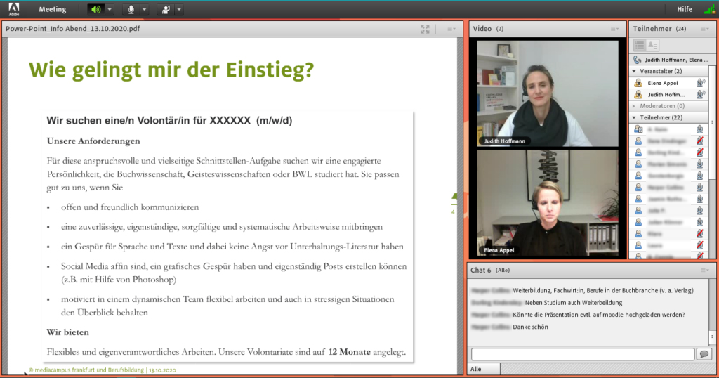Open the presentation pod options menu
The height and width of the screenshot is (378, 719).
pos(452,29)
